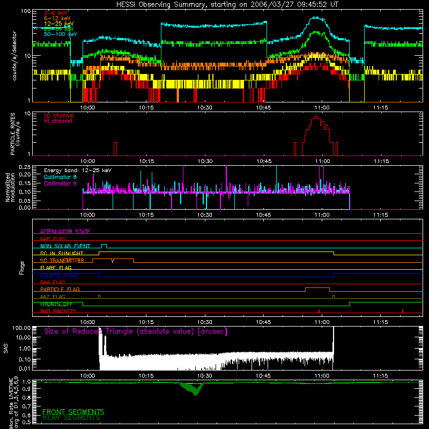Click the 'Flags' axis label
Screen dimensions: 429x429
[22, 268]
